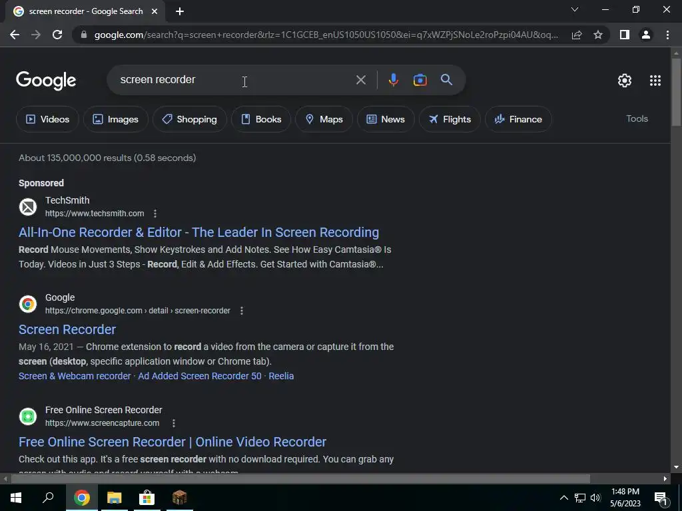Screen dimensions: 682x511
Task: Click the https://www.techsmith.com URL text
Action: [95, 214]
